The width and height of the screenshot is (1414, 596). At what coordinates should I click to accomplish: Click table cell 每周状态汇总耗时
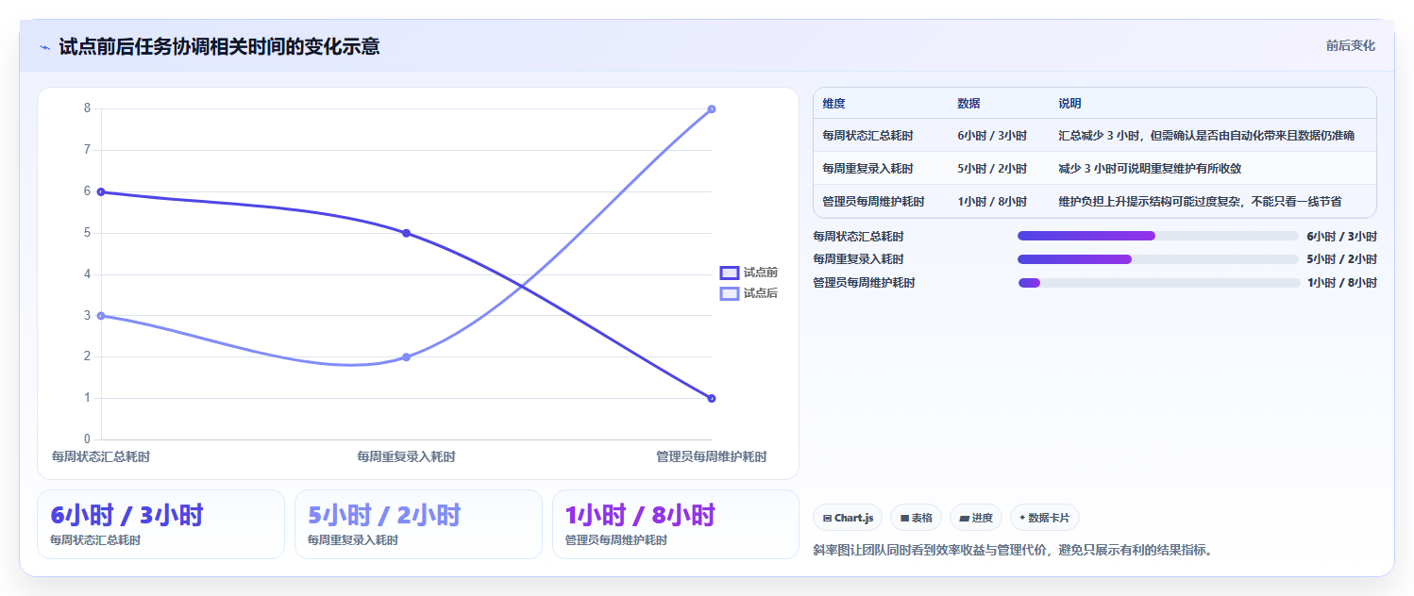pos(867,136)
